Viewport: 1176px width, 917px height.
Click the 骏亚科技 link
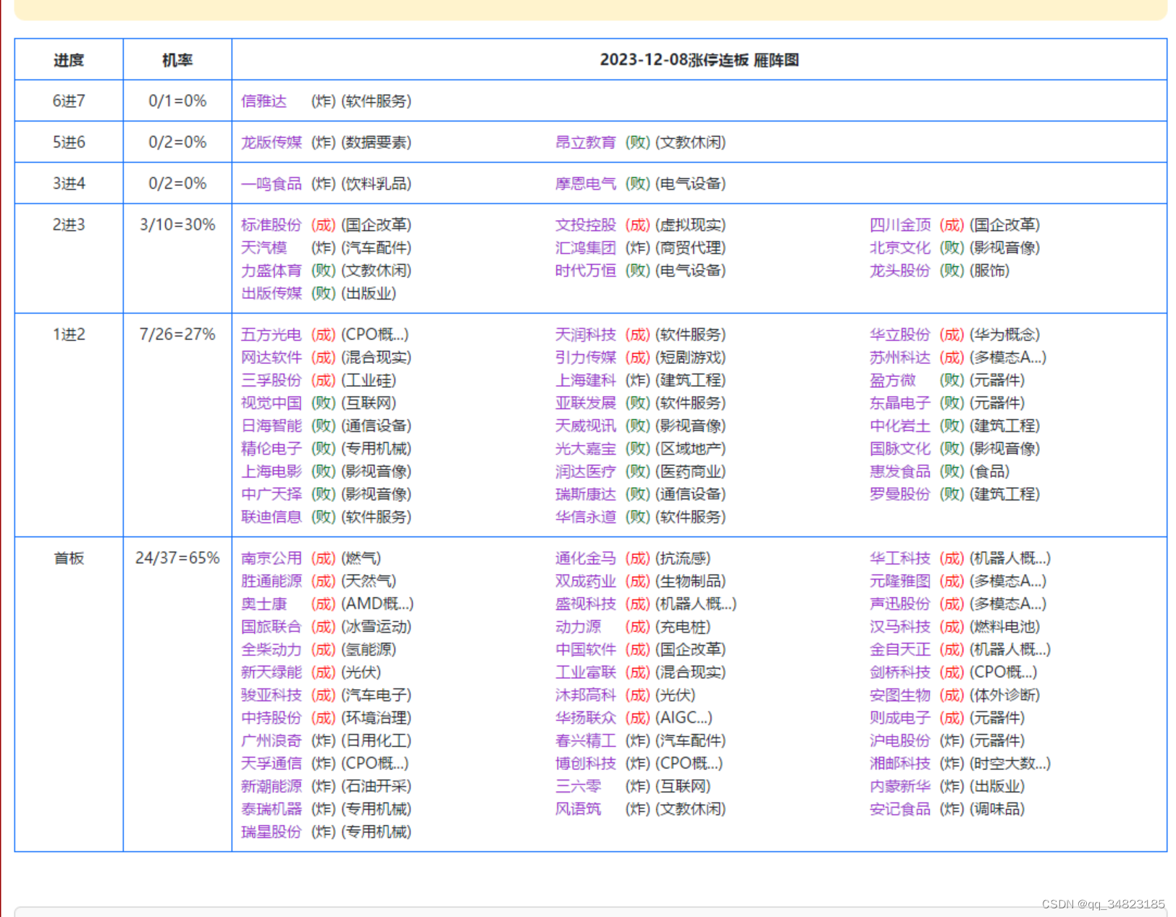click(272, 695)
